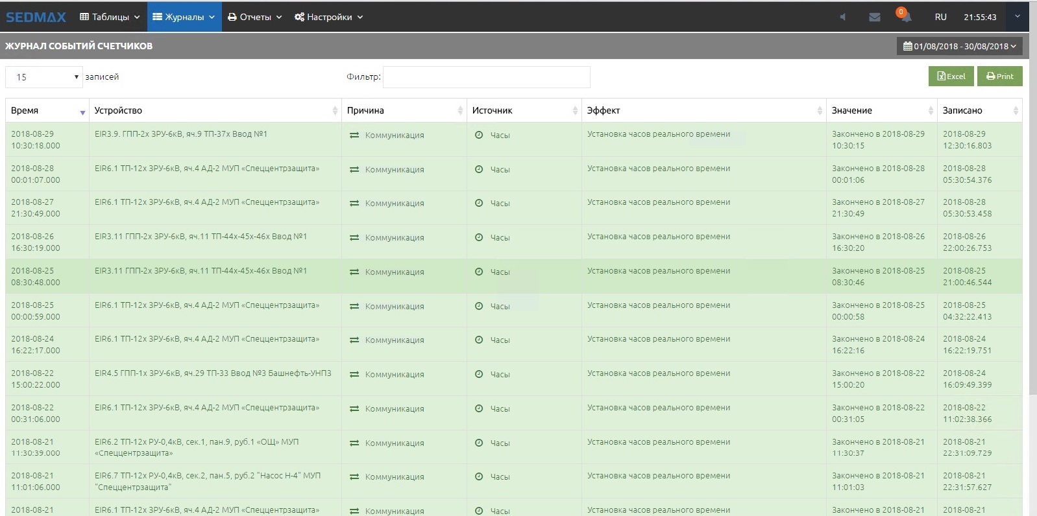Image resolution: width=1037 pixels, height=516 pixels.
Task: Click the clock icon in first row
Action: [x=479, y=135]
